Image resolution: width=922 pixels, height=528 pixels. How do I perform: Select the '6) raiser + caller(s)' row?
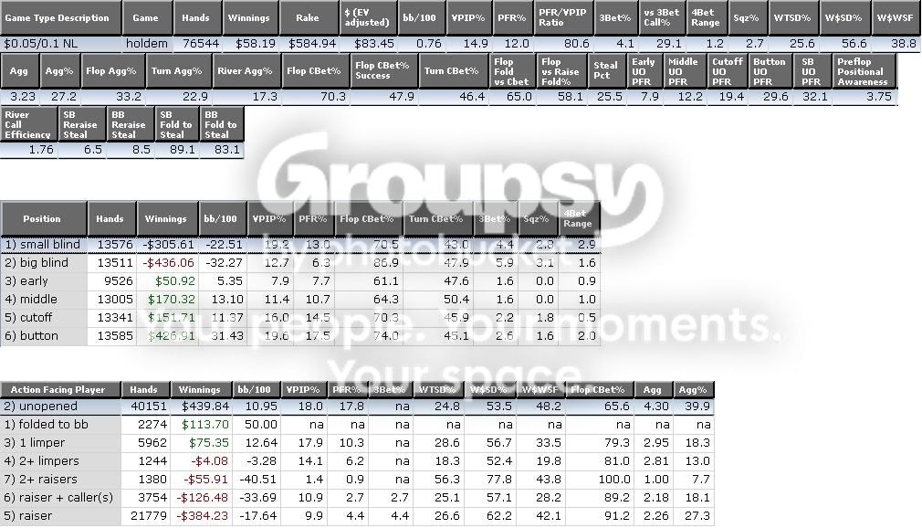(357, 497)
